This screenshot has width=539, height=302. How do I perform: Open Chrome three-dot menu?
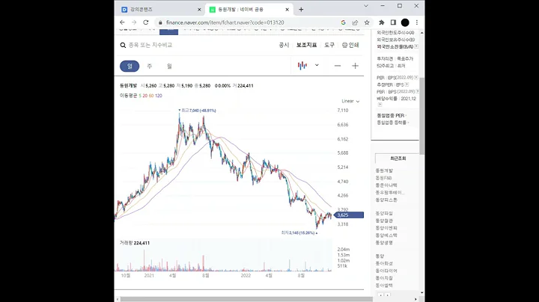pos(417,22)
